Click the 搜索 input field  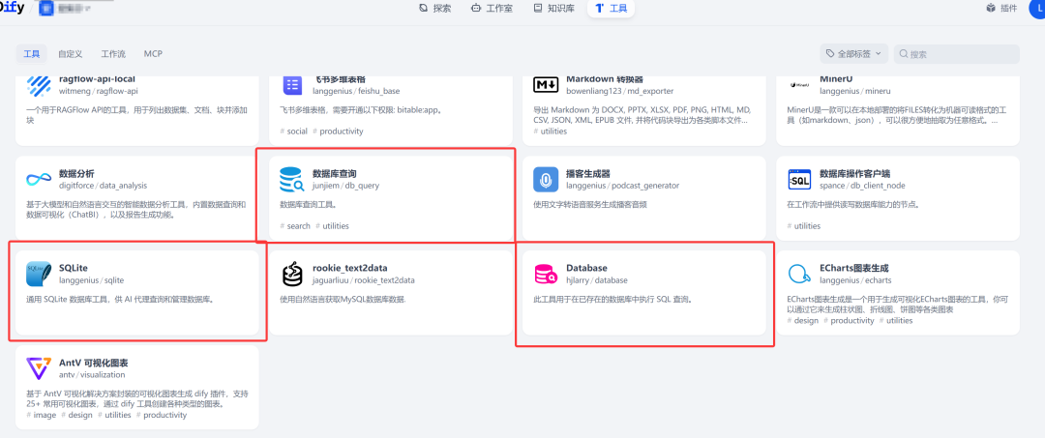tap(957, 54)
